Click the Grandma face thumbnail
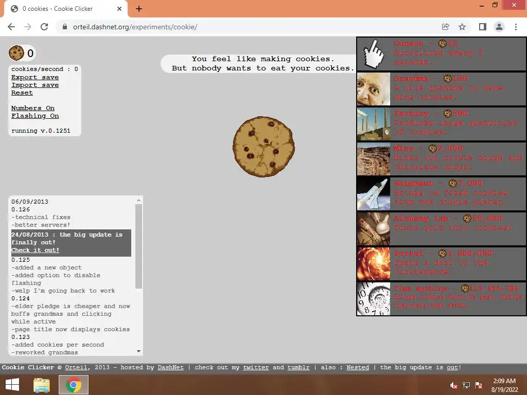Viewport: 527px width, 395px height. tap(374, 89)
